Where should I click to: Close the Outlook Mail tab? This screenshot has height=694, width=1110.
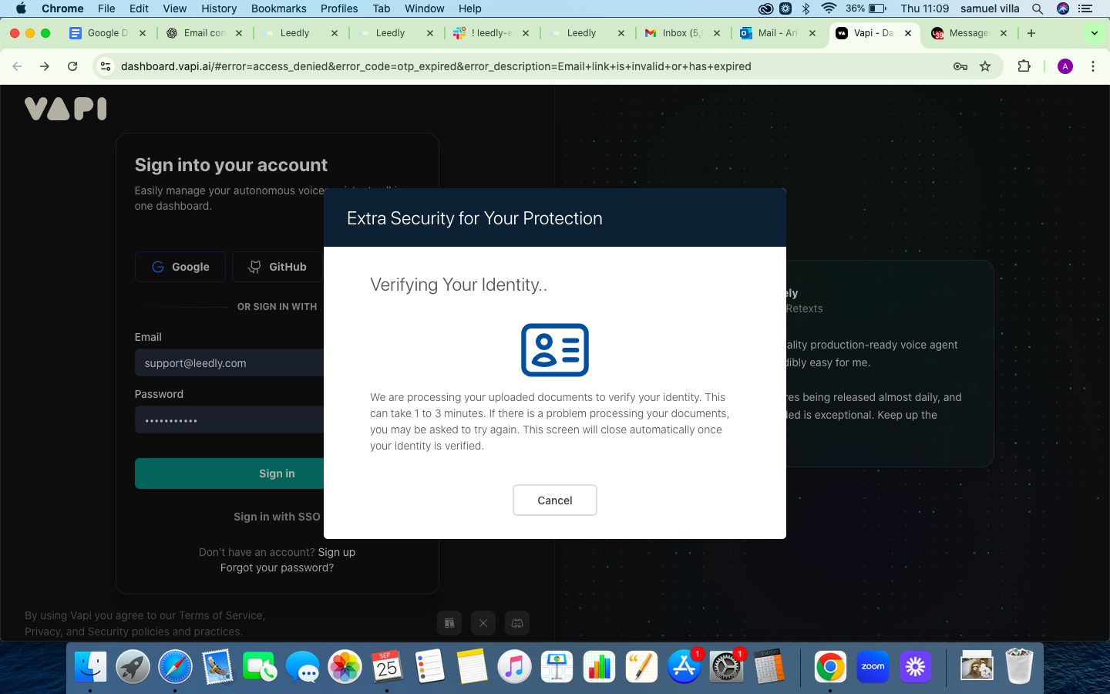click(x=812, y=33)
